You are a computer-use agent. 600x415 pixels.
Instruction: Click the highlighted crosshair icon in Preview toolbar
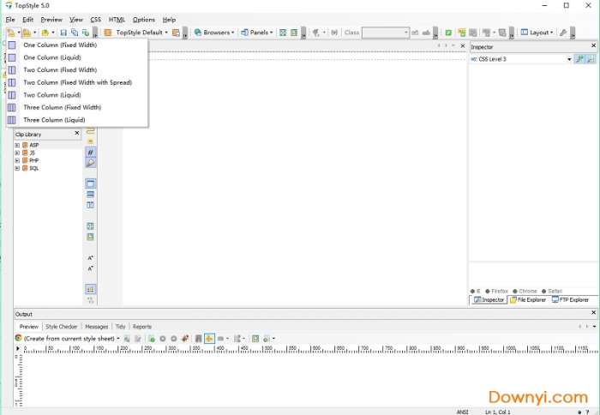coord(209,339)
